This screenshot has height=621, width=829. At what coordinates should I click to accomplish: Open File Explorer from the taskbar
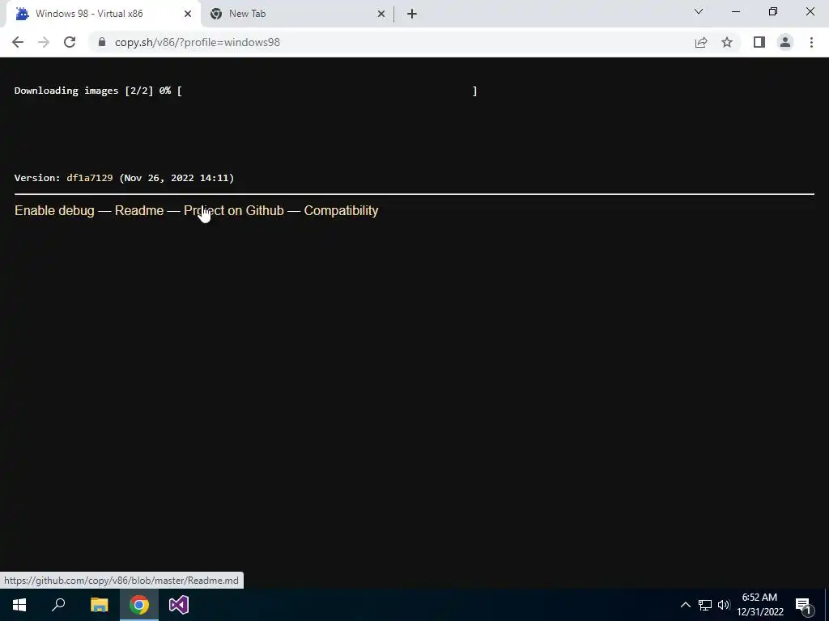pyautogui.click(x=100, y=605)
